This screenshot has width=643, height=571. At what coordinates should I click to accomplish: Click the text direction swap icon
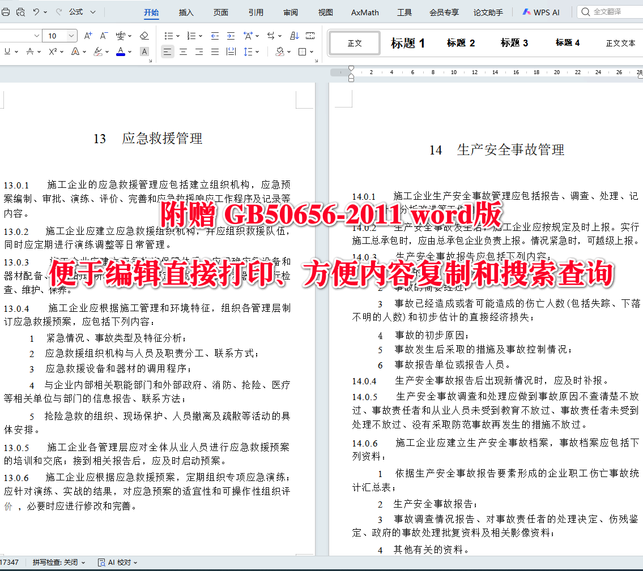[x=271, y=36]
